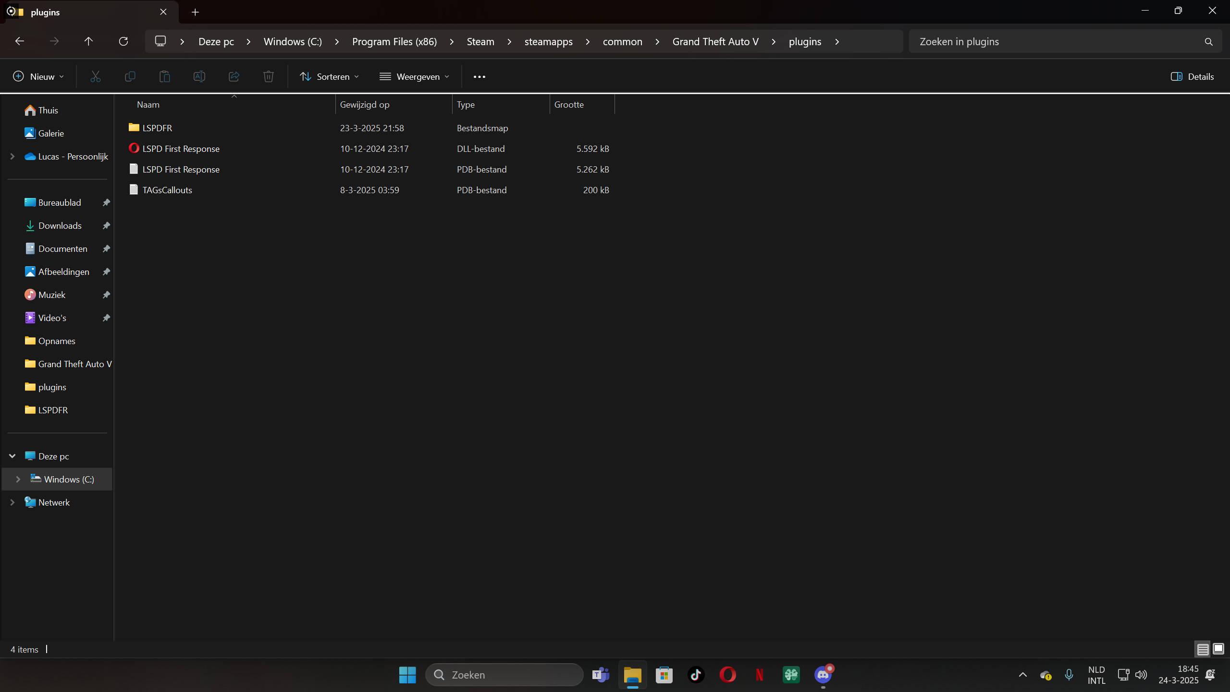Open the Sorteren dropdown
The width and height of the screenshot is (1230, 692).
(x=329, y=76)
